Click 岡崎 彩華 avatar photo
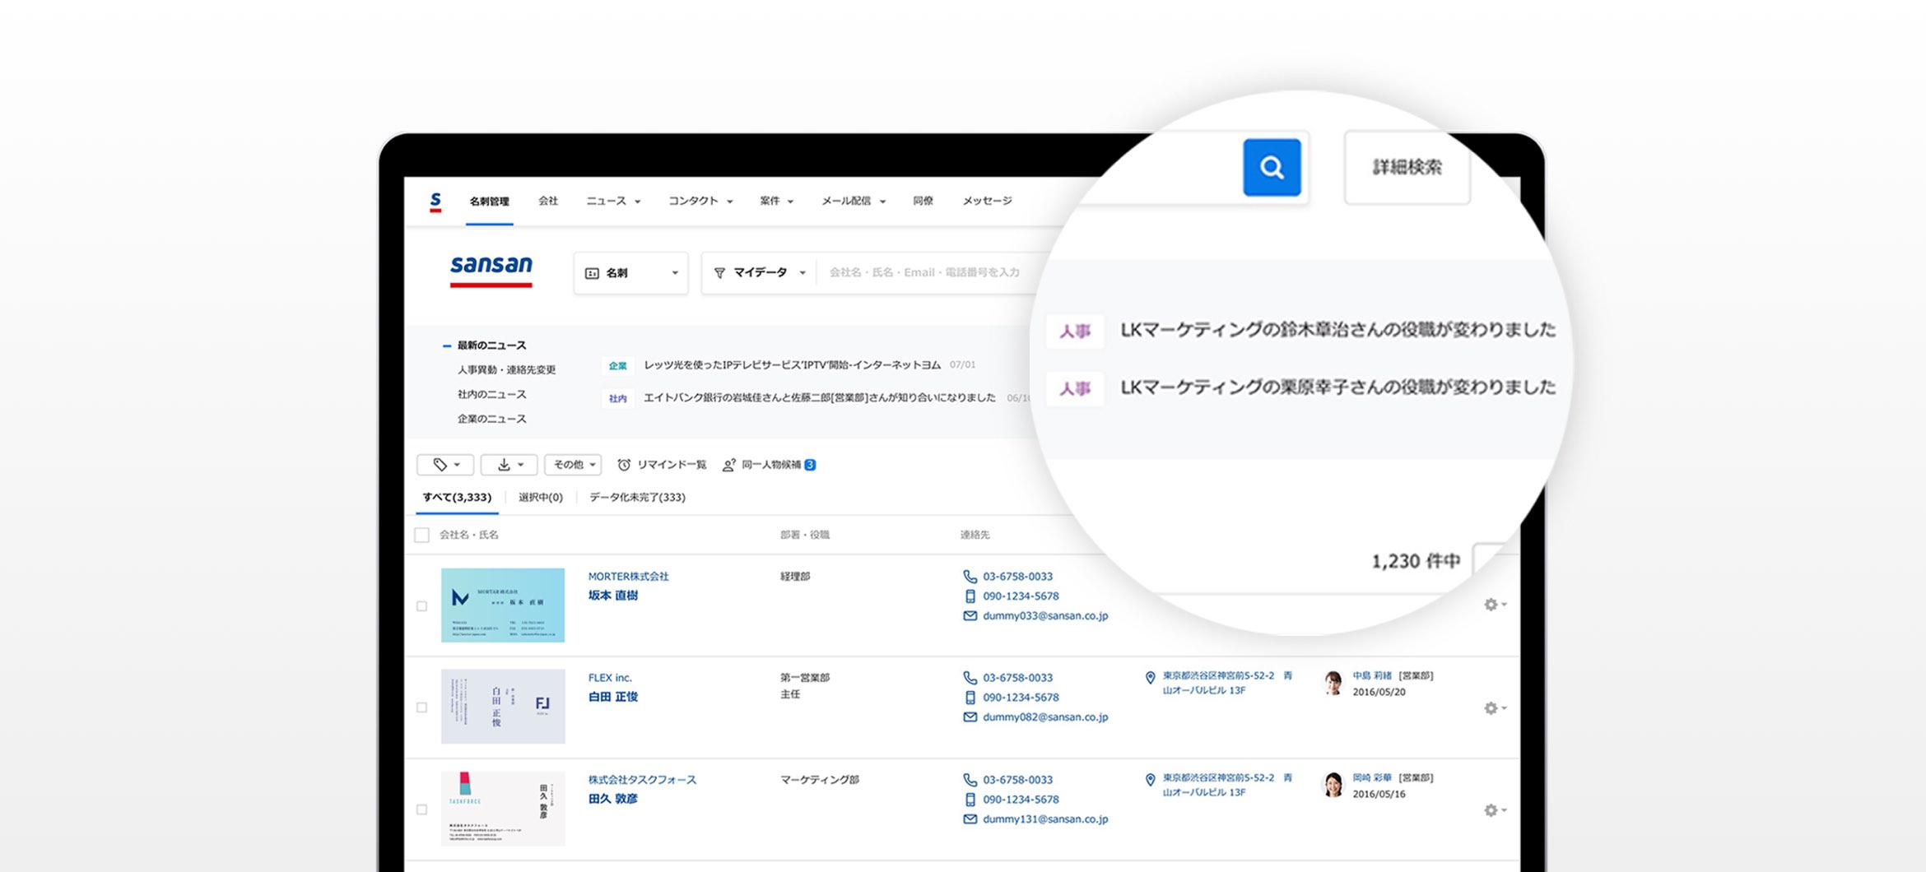 coord(1333,785)
